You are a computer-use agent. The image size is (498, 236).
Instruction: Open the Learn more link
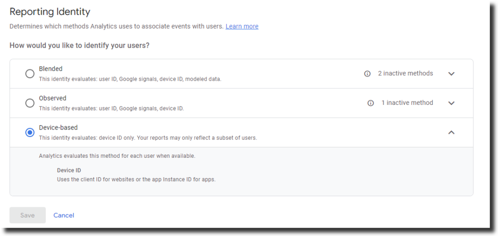[x=242, y=26]
